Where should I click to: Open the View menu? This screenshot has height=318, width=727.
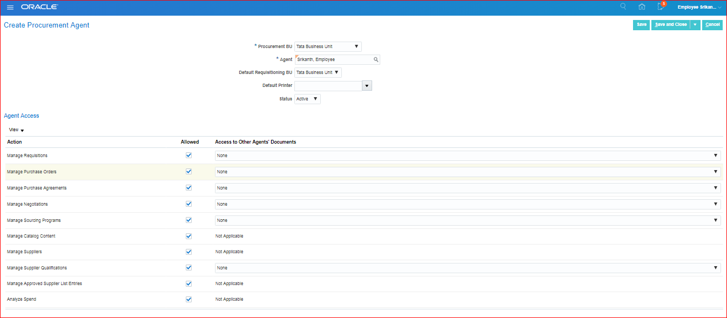16,130
